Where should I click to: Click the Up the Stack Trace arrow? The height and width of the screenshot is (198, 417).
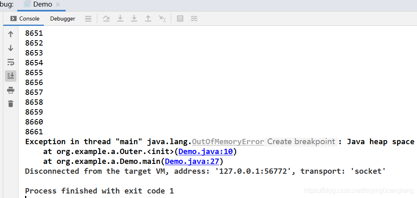click(x=11, y=34)
